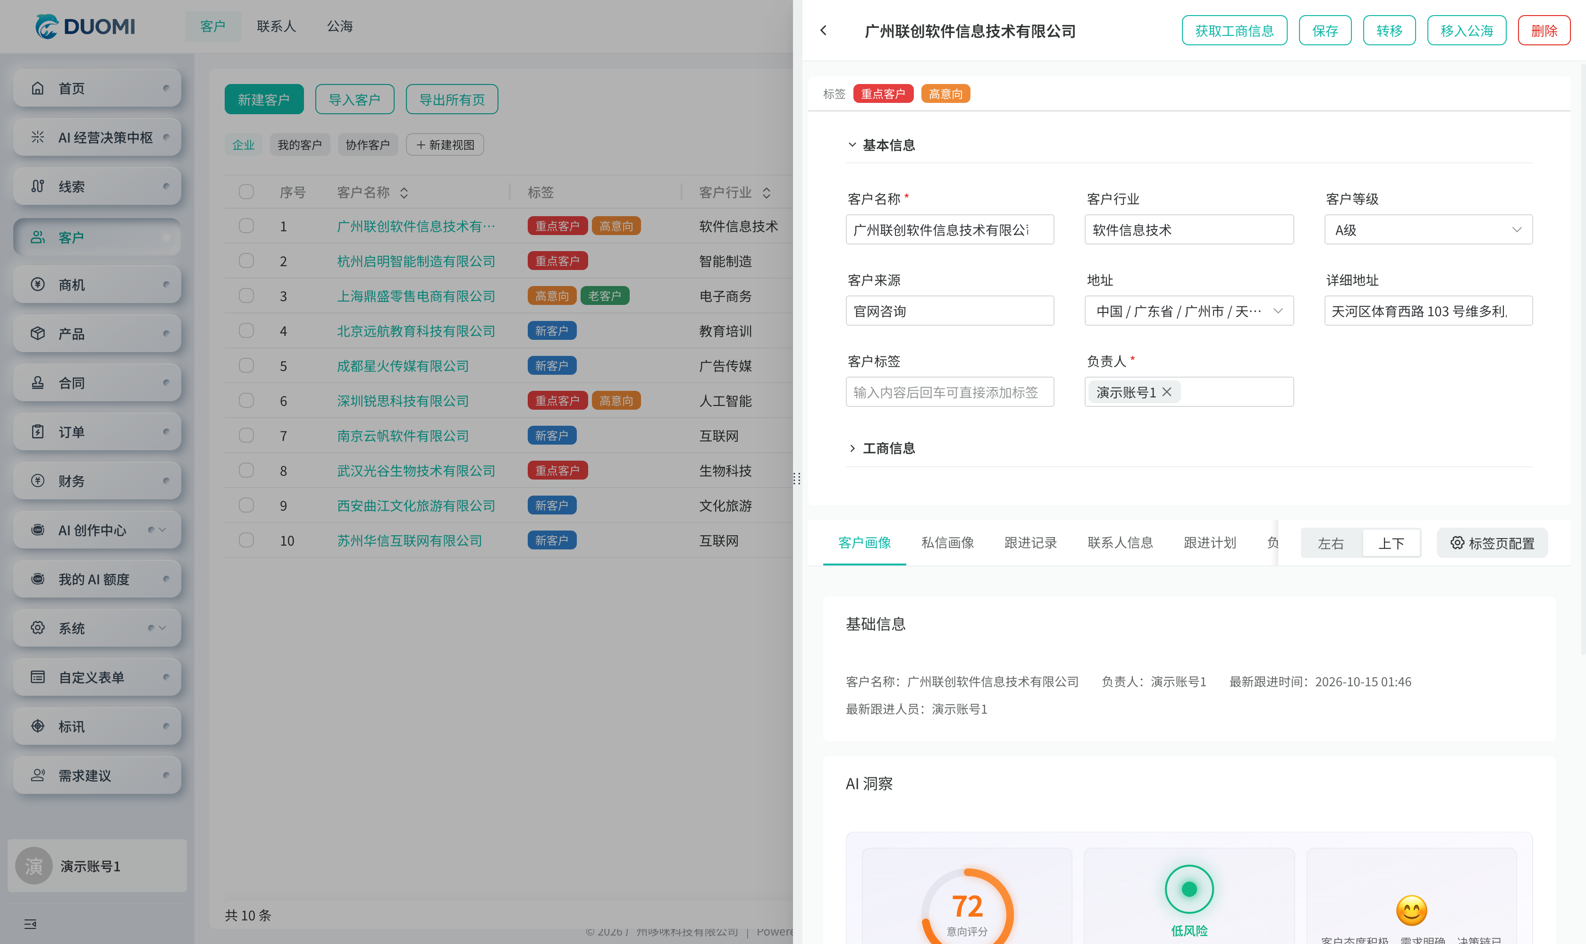The image size is (1586, 944).
Task: Click the 自定义表单 form icon
Action: click(x=38, y=677)
